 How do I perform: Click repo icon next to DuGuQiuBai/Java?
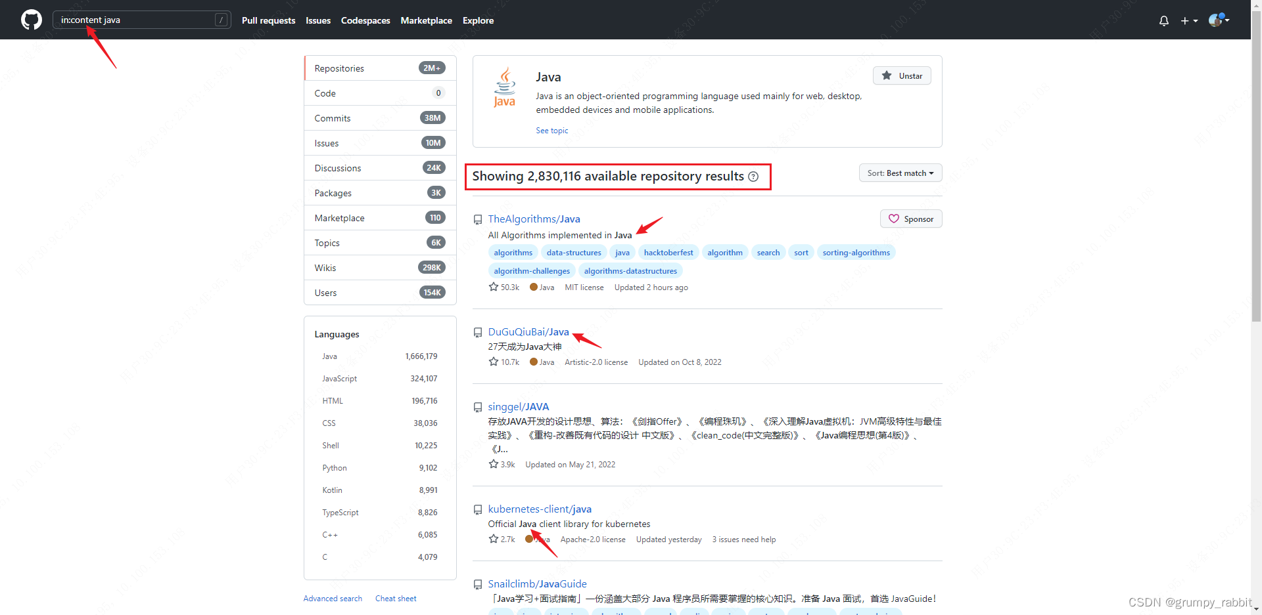(478, 333)
